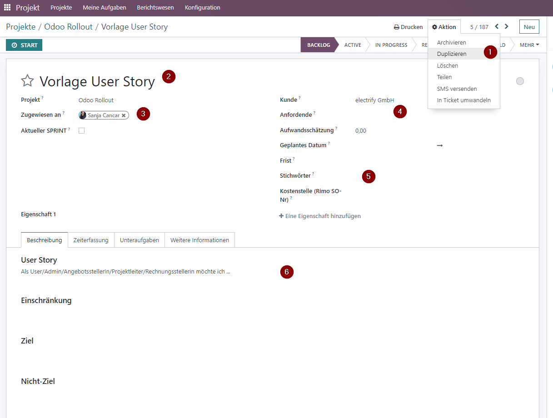Viewport: 553px width, 418px height.
Task: Choose Archivieren from Aktion menu
Action: [464, 42]
